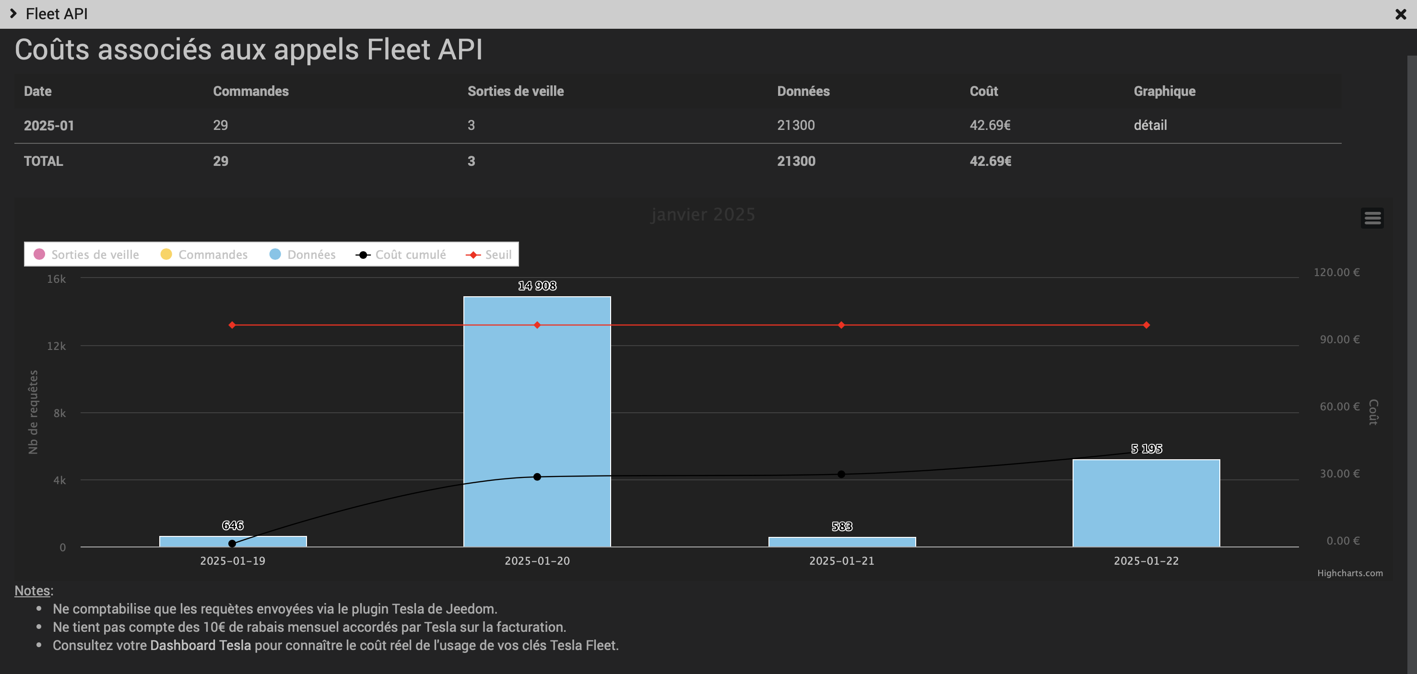Click the black cumulative cost point on 2025-01-20

(x=537, y=476)
